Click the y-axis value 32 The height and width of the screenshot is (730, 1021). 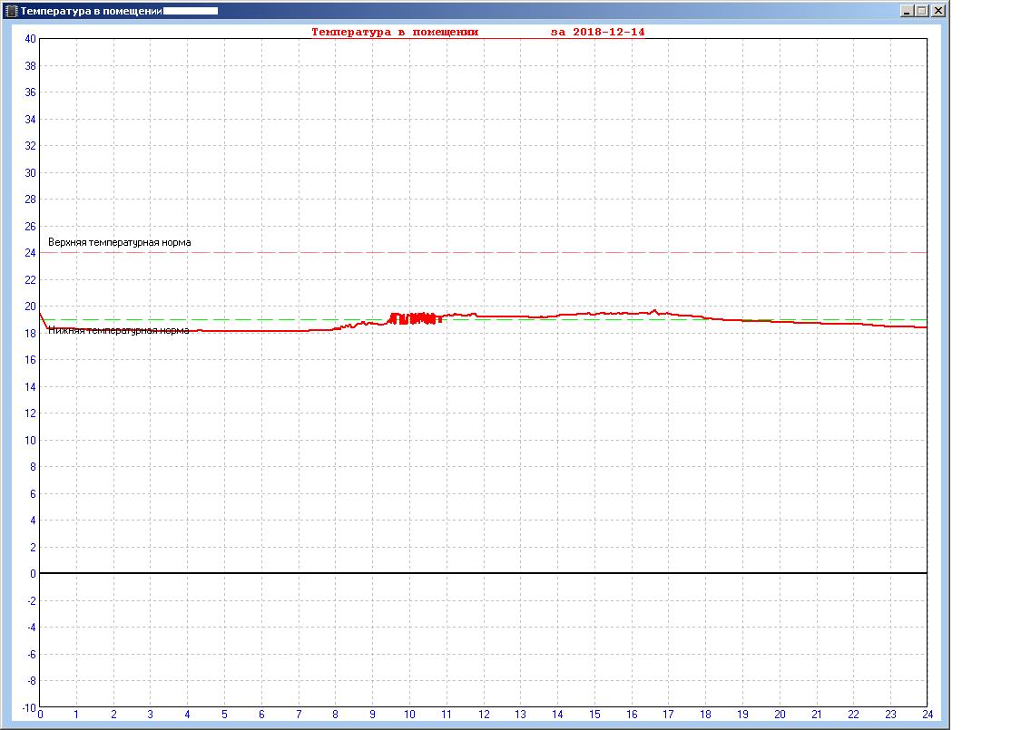coord(31,146)
